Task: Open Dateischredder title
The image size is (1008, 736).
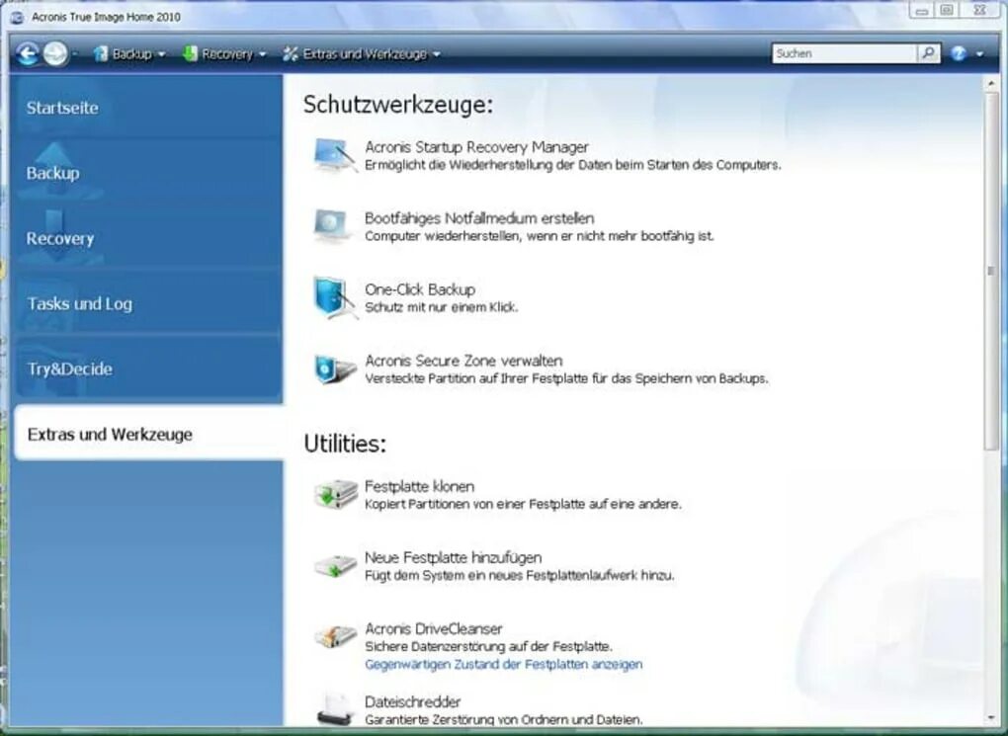Action: click(413, 701)
